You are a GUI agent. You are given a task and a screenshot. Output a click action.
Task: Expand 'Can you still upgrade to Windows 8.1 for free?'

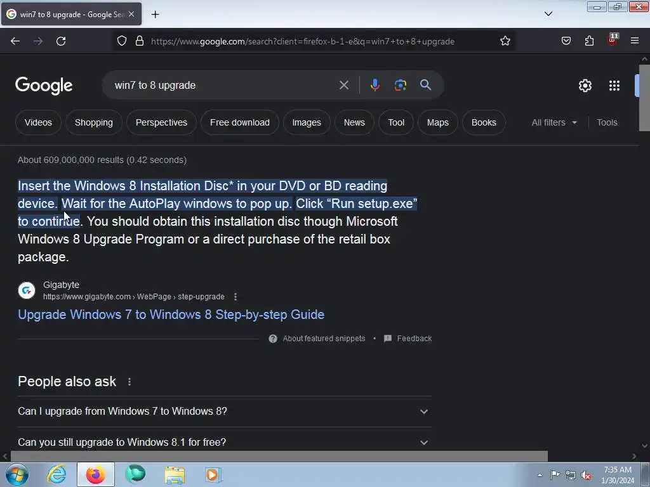(225, 442)
